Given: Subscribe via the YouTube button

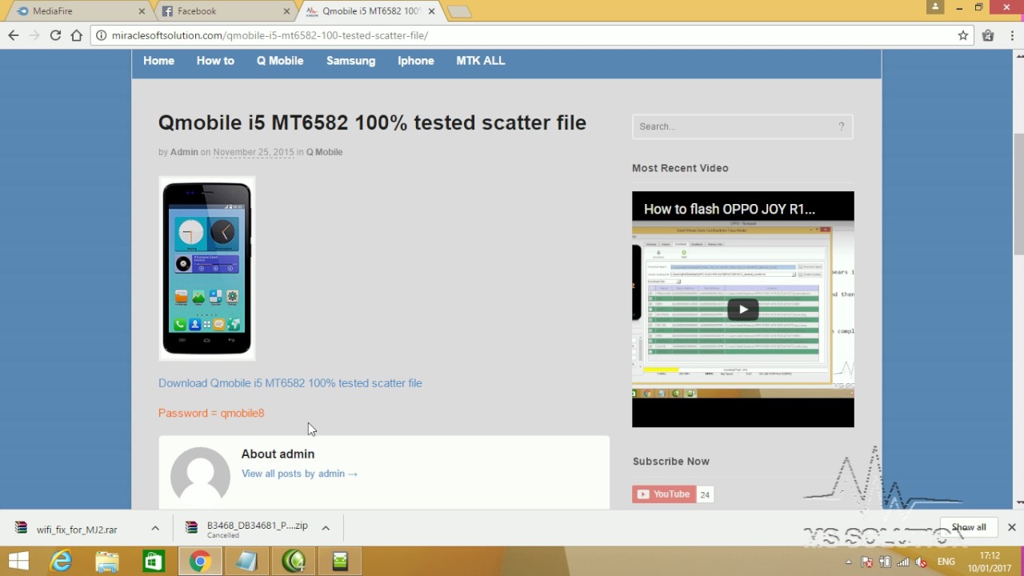Looking at the screenshot, I should pos(663,494).
